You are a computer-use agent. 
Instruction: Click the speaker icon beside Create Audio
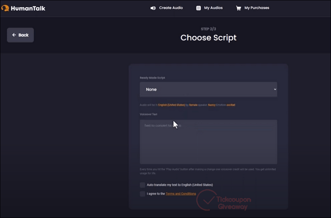point(153,8)
